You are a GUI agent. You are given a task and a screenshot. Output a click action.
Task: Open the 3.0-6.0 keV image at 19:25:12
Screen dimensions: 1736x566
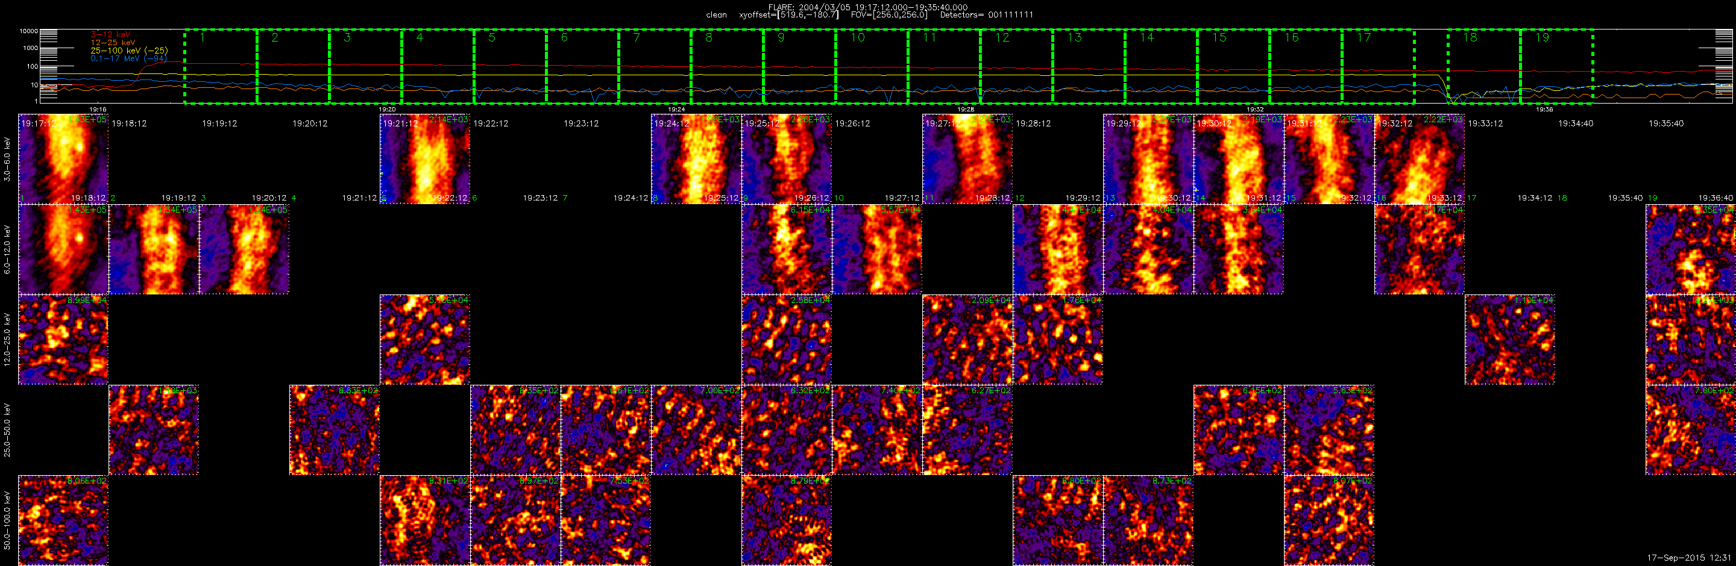(x=787, y=159)
